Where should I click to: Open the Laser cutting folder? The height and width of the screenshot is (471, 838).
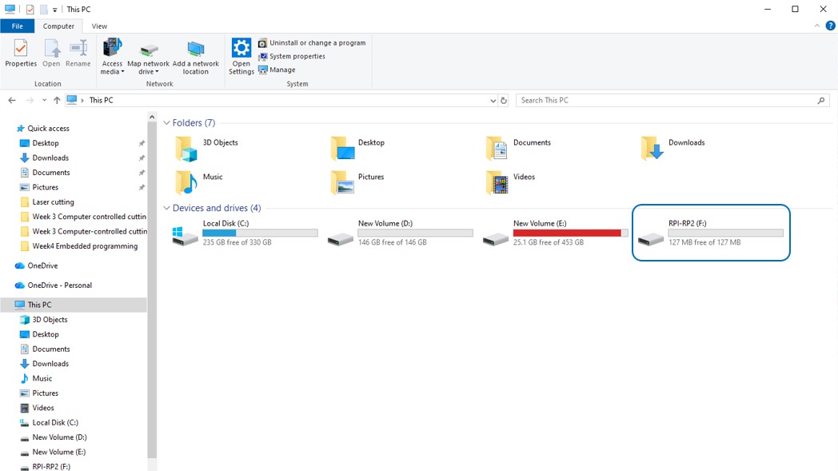[53, 202]
